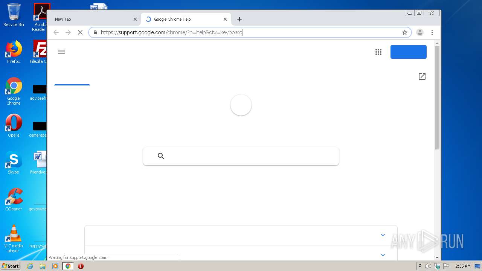Select the Firefox desktop shortcut
This screenshot has height=271, width=482.
point(14,52)
